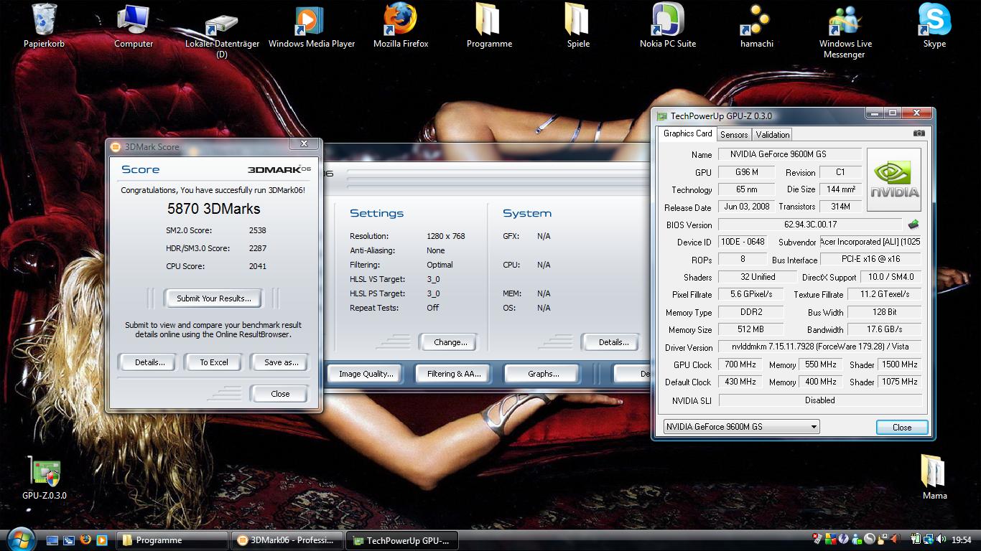This screenshot has height=551, width=981.
Task: Click the BIOS save chip icon
Action: 913,225
